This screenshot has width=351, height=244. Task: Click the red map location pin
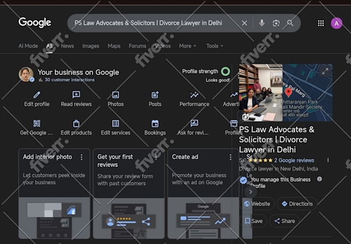point(289,92)
